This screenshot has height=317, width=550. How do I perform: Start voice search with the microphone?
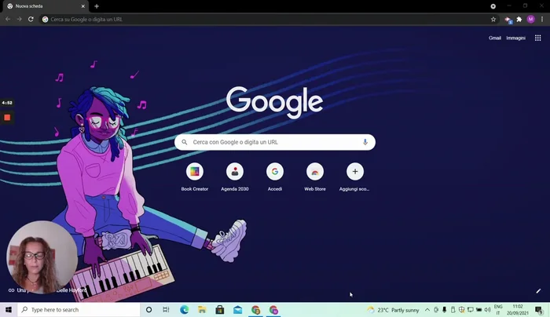click(365, 142)
